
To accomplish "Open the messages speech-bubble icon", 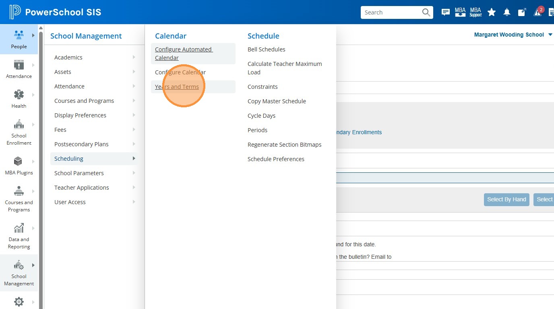I will (446, 12).
